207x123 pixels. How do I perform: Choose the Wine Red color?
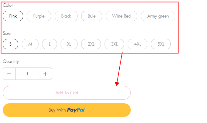coord(121,16)
